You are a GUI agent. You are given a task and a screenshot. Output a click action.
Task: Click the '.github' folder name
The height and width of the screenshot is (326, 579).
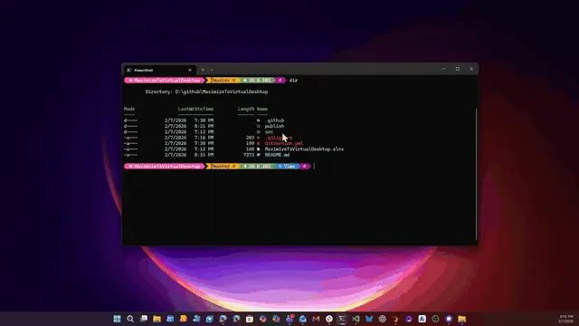(x=274, y=120)
